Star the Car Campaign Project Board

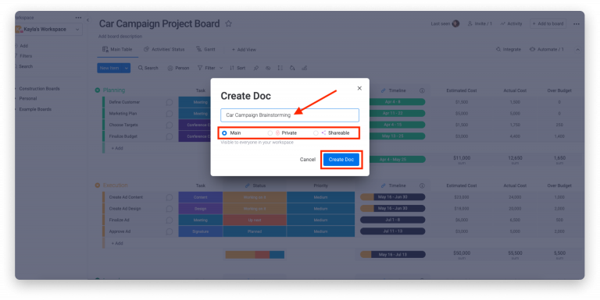point(228,23)
